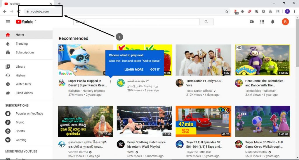Open Trending in the sidebar

click(26, 44)
